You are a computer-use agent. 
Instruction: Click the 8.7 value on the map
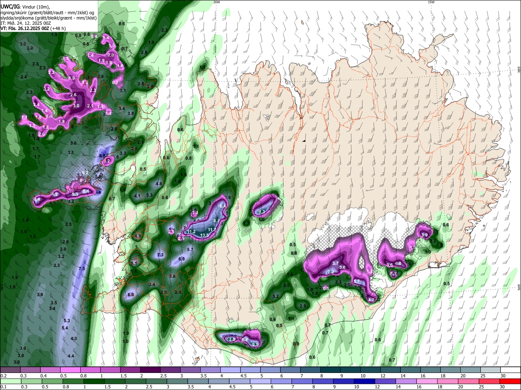point(217,221)
